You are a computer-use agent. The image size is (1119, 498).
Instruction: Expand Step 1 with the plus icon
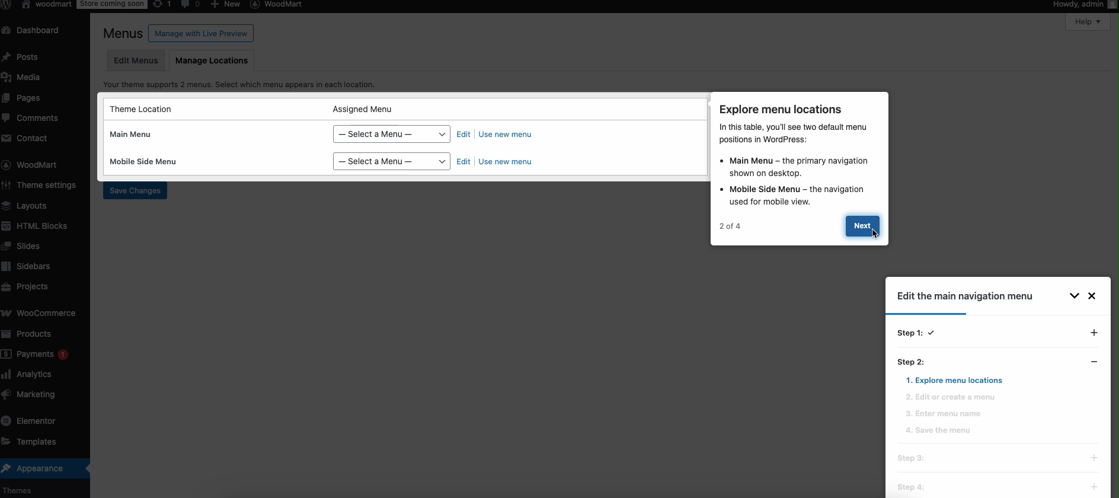click(x=1094, y=333)
